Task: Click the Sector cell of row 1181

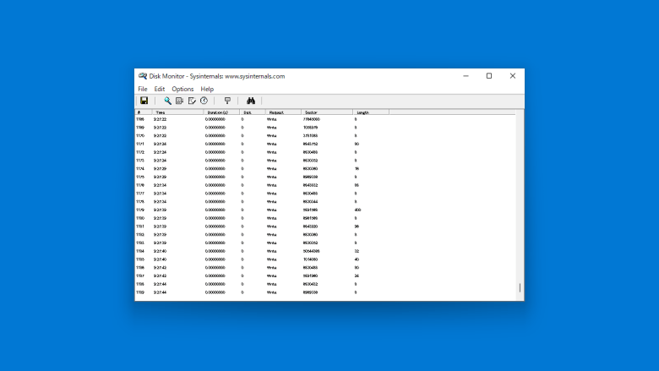Action: coord(311,226)
